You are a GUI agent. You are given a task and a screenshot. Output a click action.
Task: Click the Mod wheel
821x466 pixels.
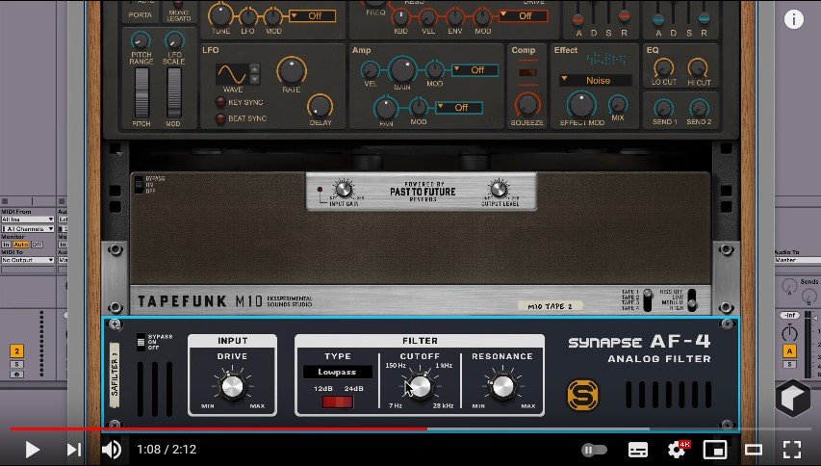[x=174, y=92]
